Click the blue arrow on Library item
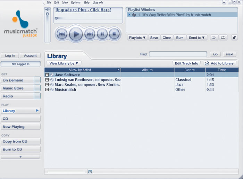This screenshot has height=179, width=243. pos(37,110)
